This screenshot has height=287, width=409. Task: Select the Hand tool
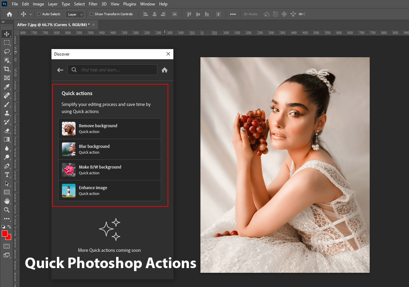(6, 201)
